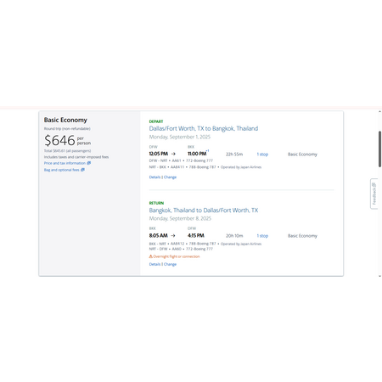Click the +1 day arrival indicator
This screenshot has height=382, width=382.
[x=207, y=151]
